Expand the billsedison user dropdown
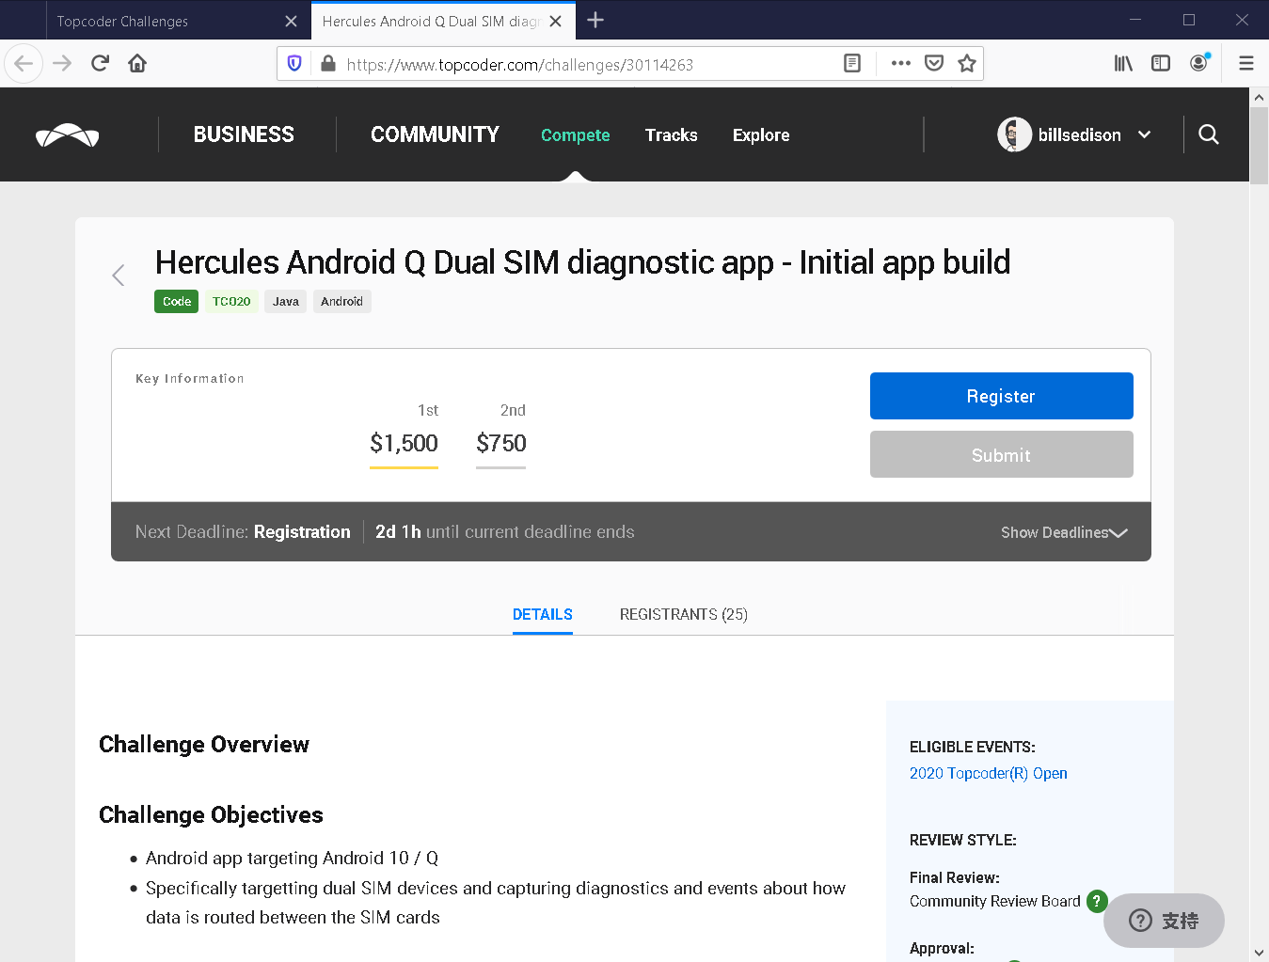Image resolution: width=1269 pixels, height=962 pixels. [x=1144, y=134]
